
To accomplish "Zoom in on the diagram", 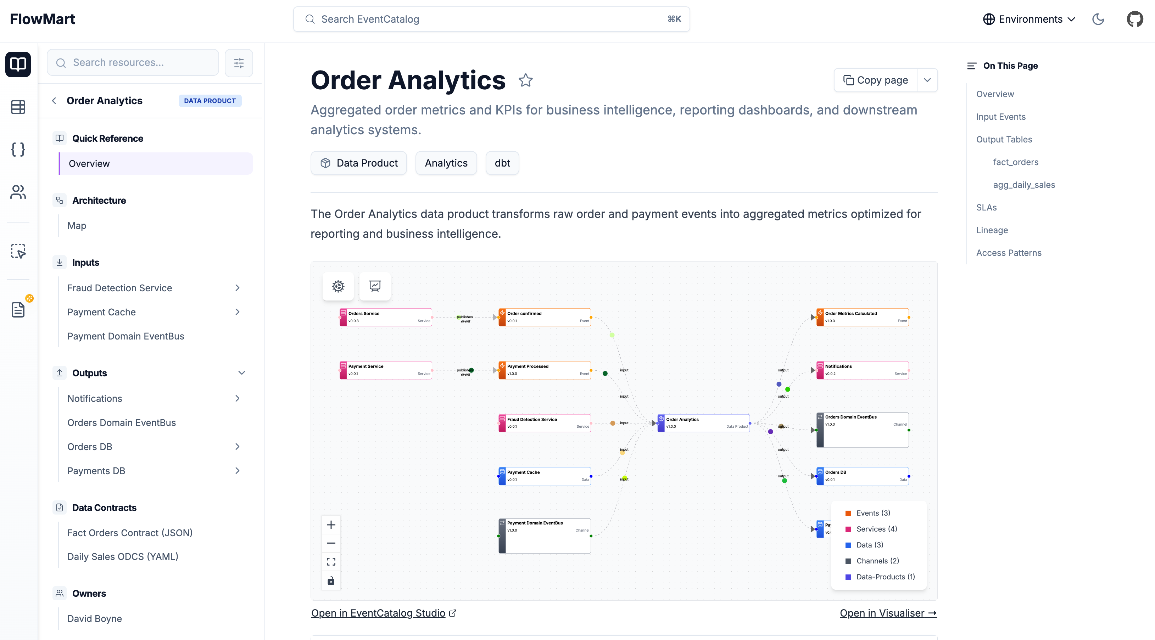I will pyautogui.click(x=331, y=525).
